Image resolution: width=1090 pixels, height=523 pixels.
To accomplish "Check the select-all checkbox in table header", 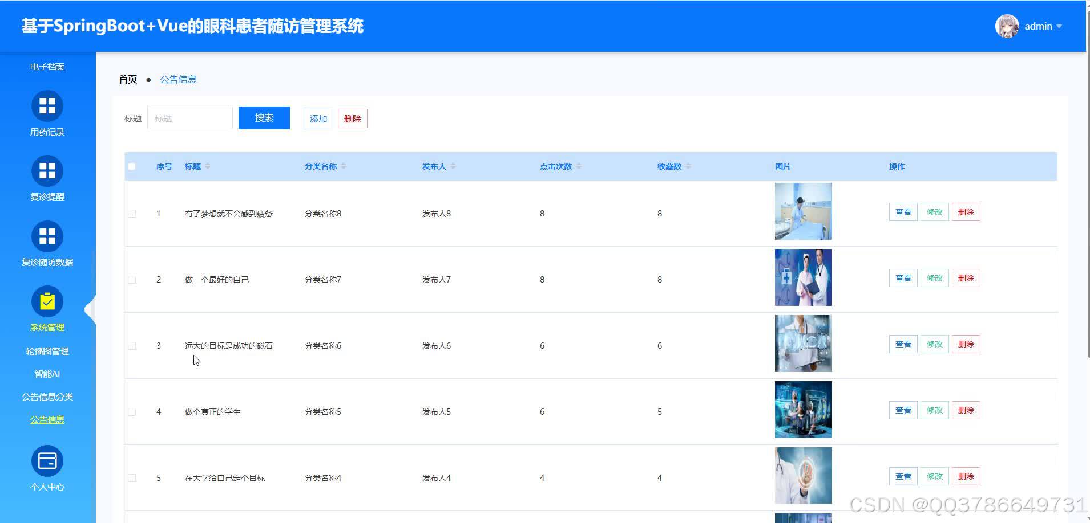I will [x=132, y=166].
